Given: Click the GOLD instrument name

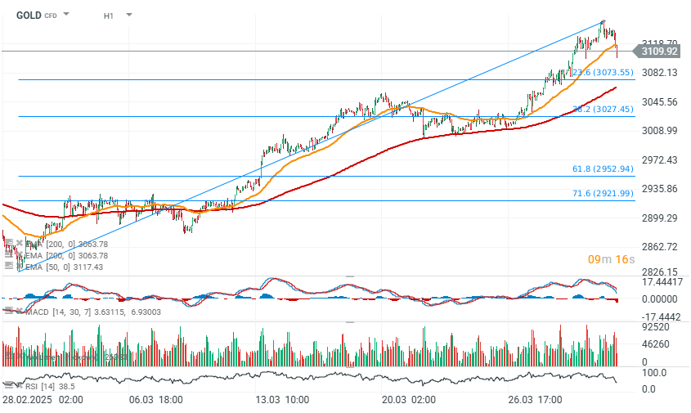Looking at the screenshot, I should (28, 15).
